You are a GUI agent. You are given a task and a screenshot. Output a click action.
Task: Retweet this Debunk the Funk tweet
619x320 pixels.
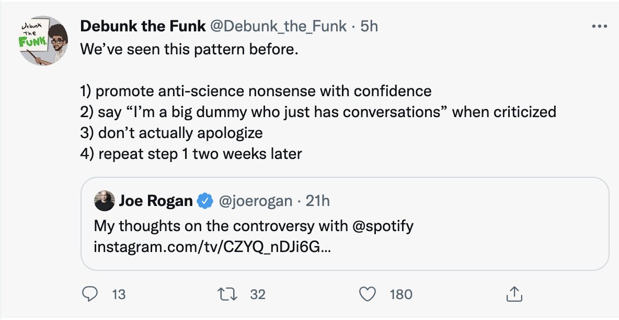(x=227, y=294)
